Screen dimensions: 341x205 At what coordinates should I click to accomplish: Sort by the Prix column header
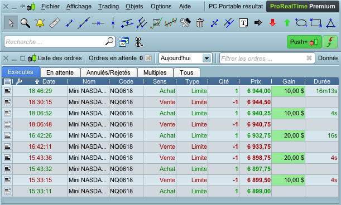256,81
